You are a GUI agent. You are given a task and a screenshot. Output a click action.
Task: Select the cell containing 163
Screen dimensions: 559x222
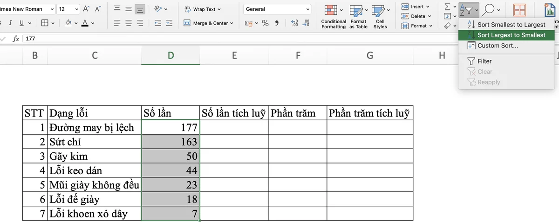point(170,142)
